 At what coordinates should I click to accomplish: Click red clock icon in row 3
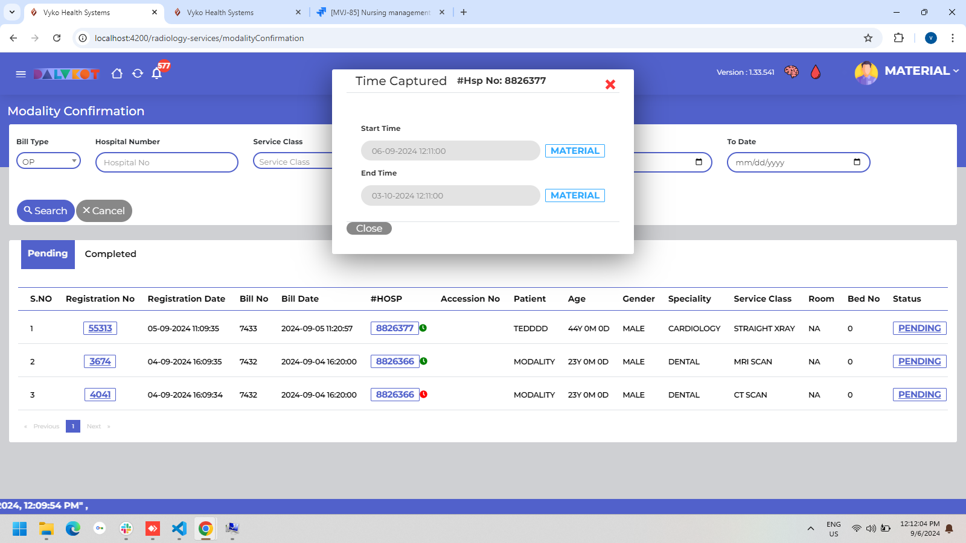point(424,395)
